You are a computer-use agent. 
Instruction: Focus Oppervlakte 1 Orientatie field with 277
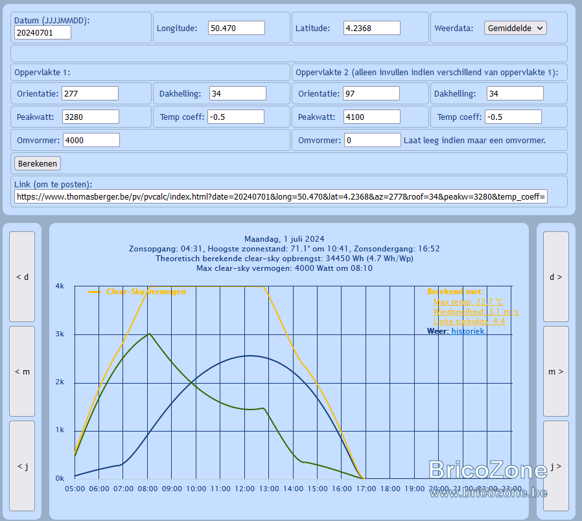coord(90,93)
